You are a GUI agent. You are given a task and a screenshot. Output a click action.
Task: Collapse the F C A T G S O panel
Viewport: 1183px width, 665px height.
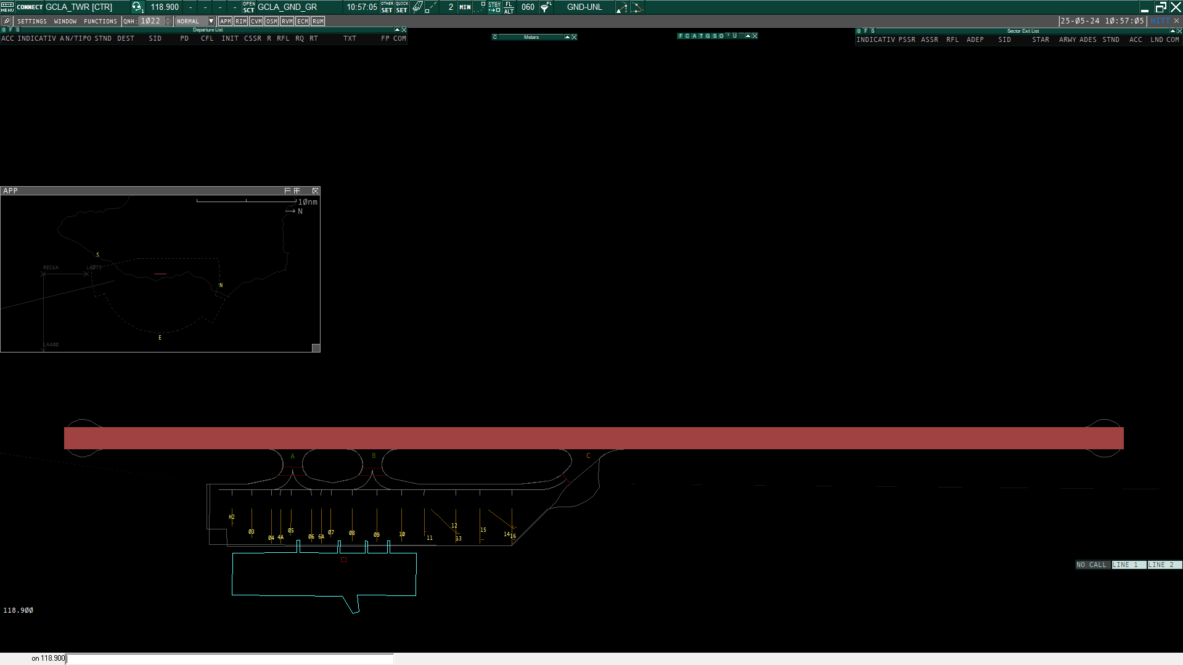(748, 36)
